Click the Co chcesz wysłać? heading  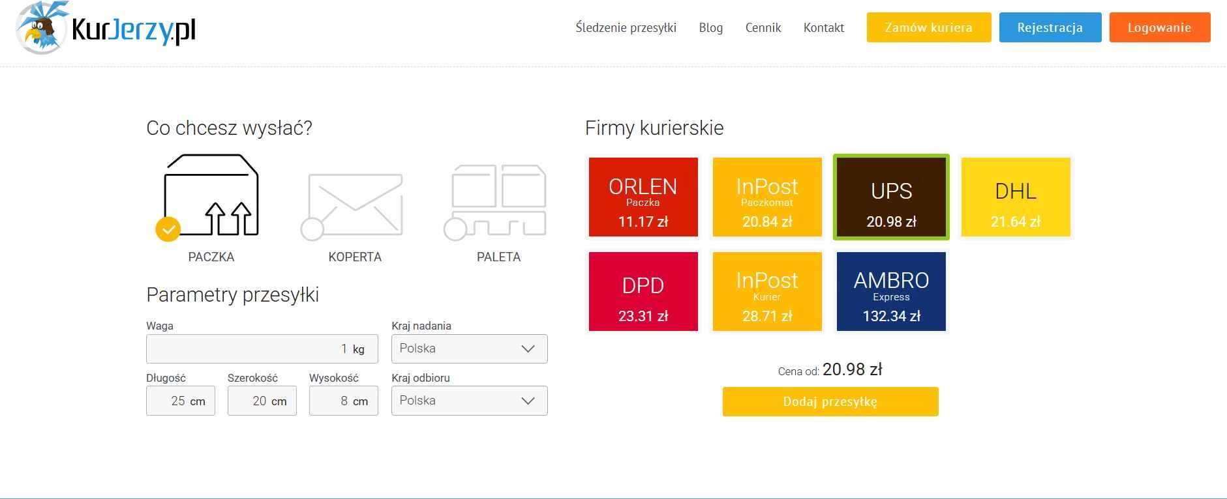point(230,128)
